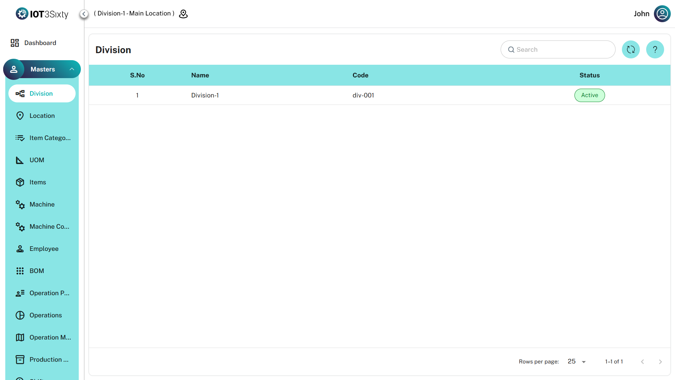
Task: Click the Active status badge
Action: point(590,95)
